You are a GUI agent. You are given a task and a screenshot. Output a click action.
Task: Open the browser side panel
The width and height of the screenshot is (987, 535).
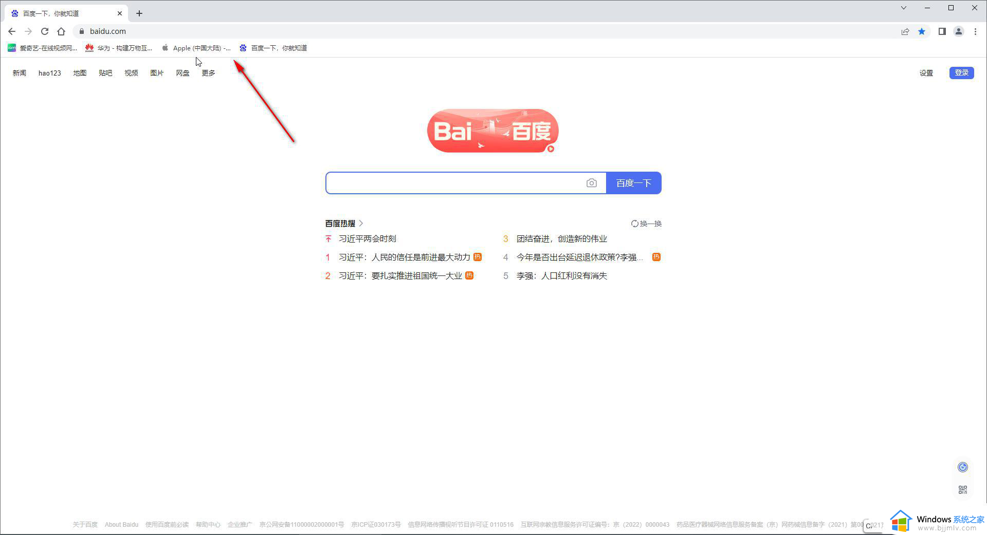pos(942,31)
